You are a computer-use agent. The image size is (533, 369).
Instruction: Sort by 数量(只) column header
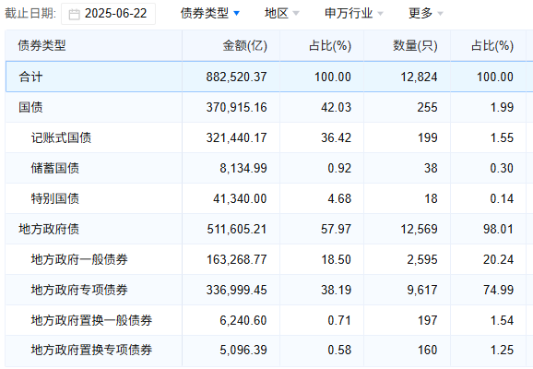(x=415, y=45)
